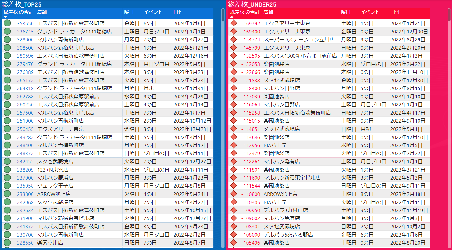
Task: Click red diamond icon beside -154774 value
Action: tap(233, 39)
